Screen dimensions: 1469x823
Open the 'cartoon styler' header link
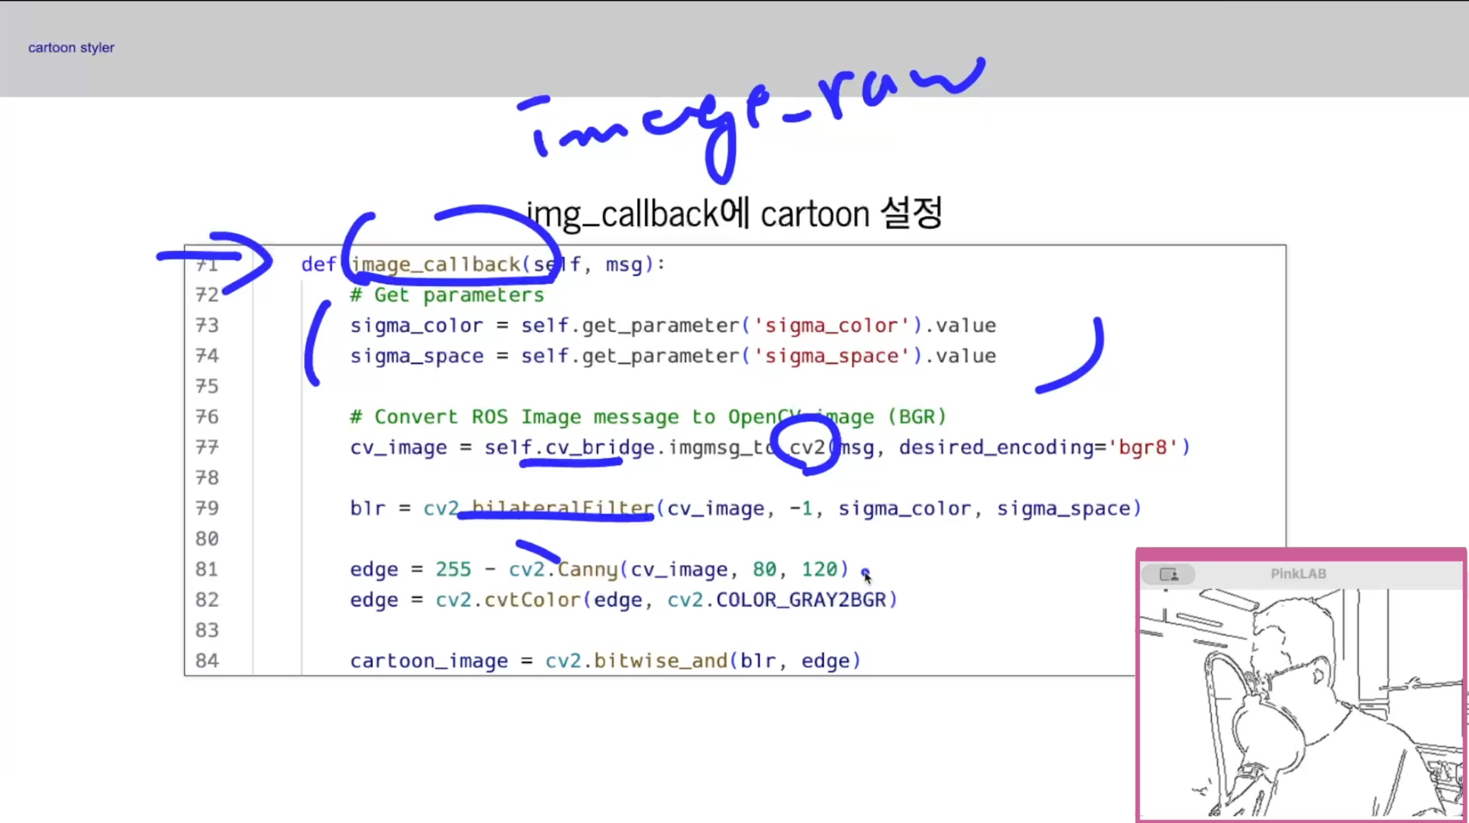[x=71, y=47]
